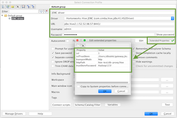Click new property icon in extended properties

point(78,46)
